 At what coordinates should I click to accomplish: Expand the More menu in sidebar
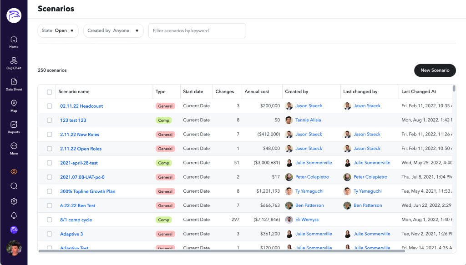tap(14, 149)
